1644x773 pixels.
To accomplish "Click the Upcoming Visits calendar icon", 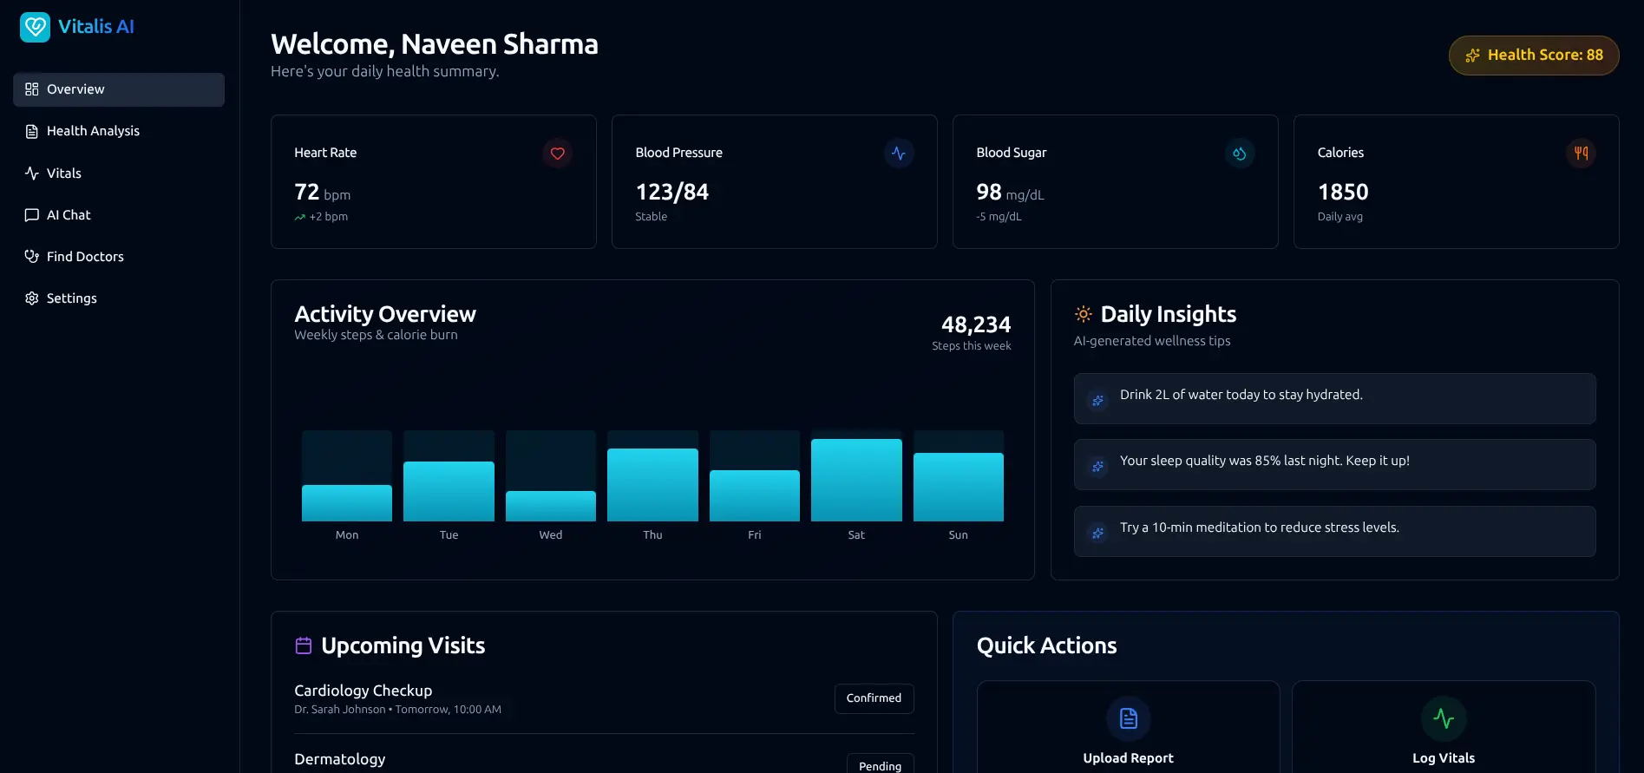I will point(304,645).
